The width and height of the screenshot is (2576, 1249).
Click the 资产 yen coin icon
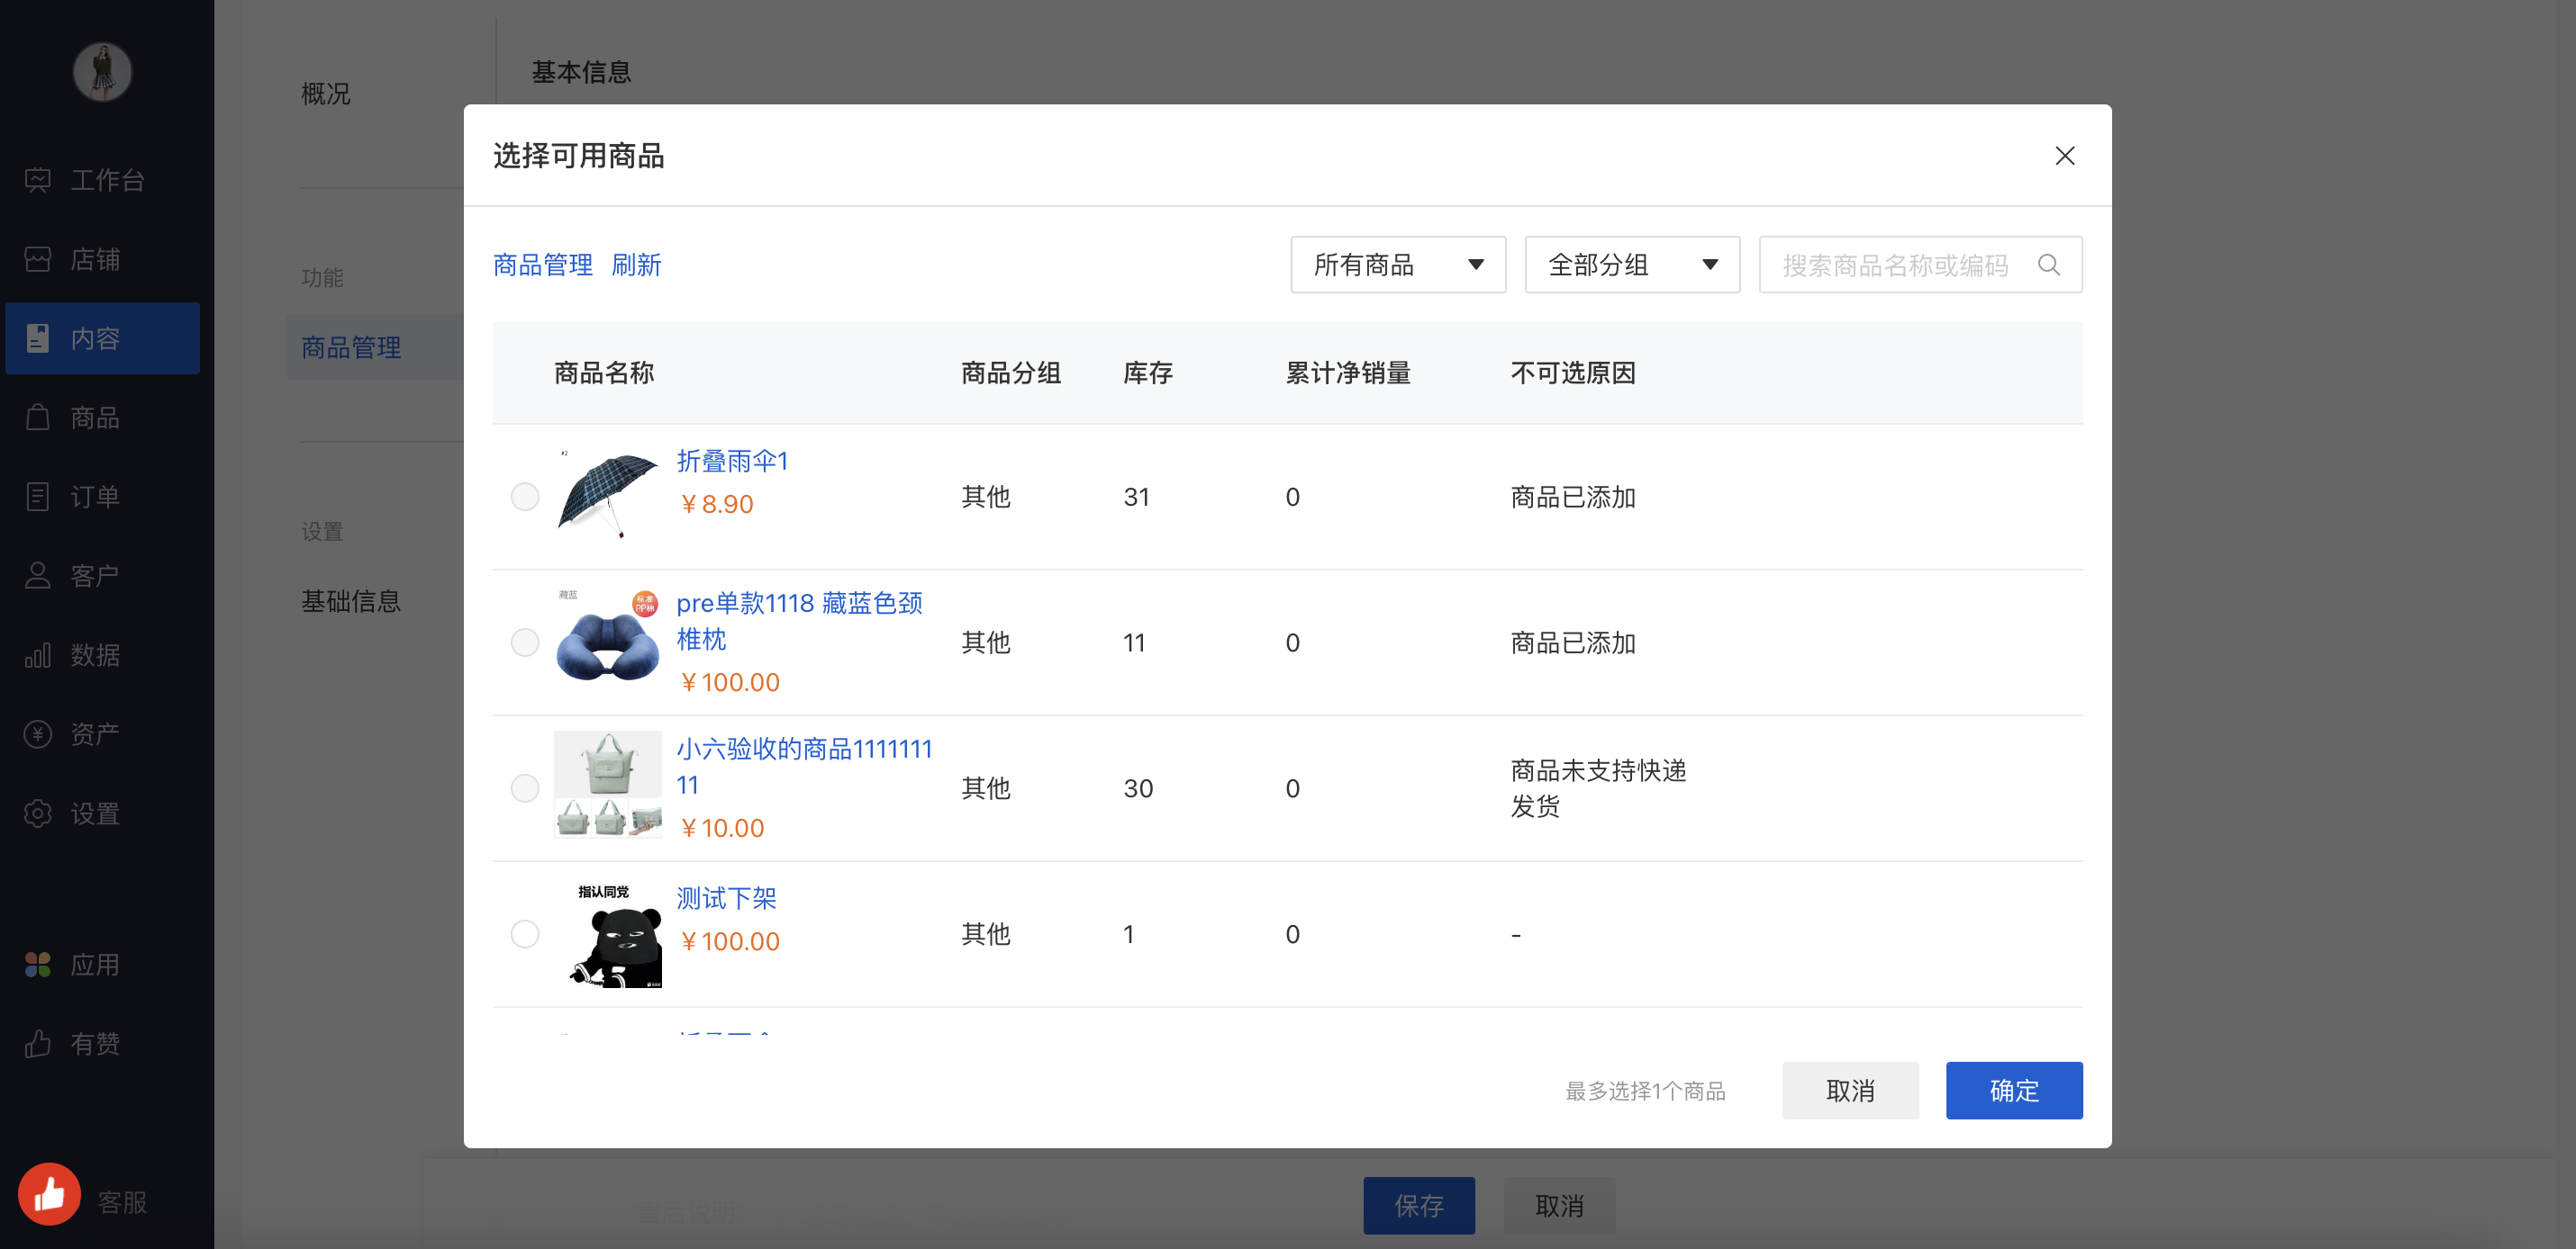[38, 734]
